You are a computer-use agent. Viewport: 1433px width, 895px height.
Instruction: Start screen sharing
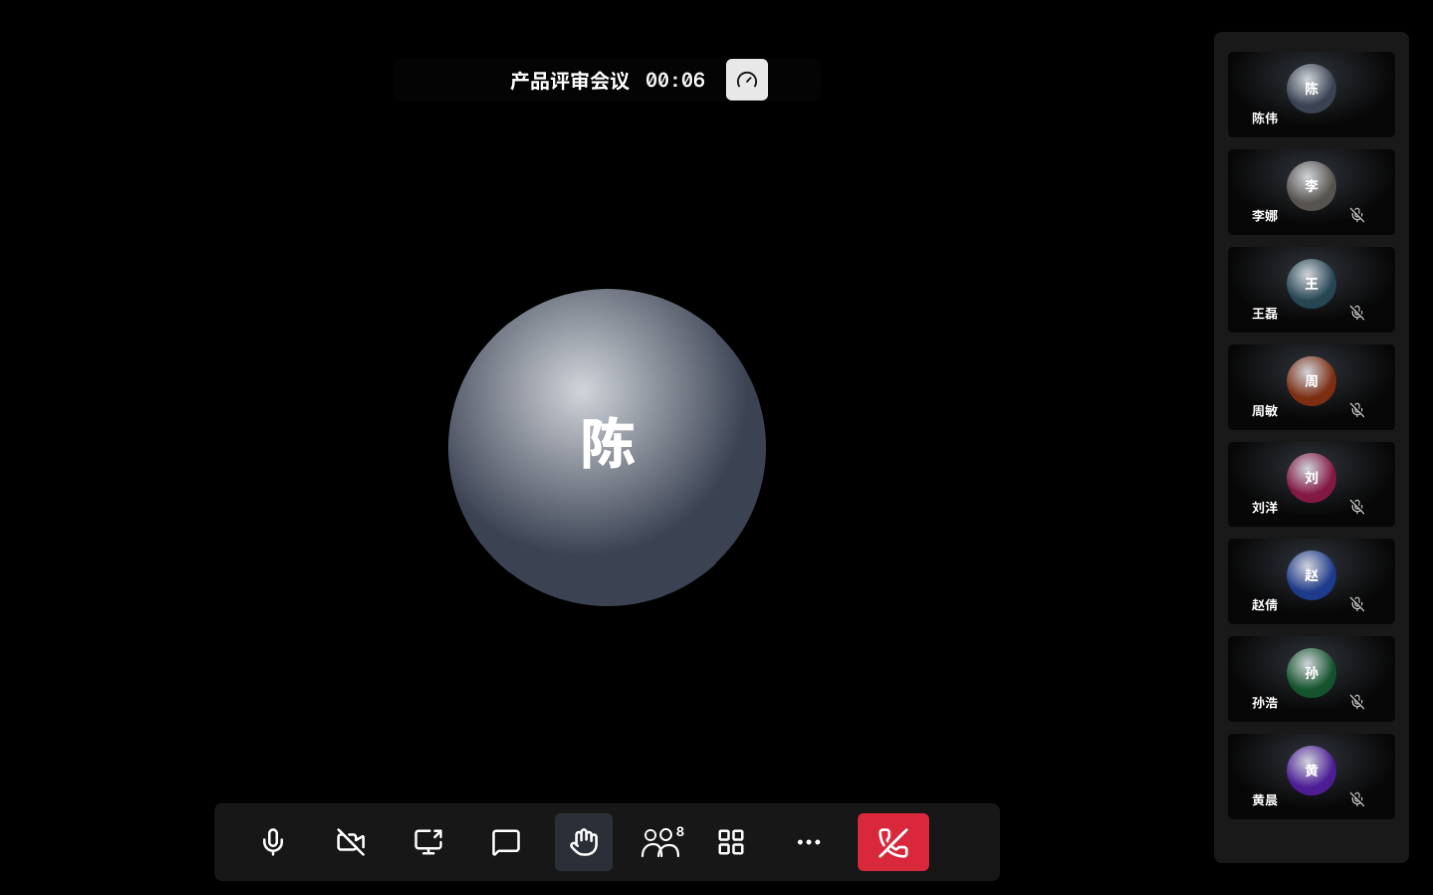pyautogui.click(x=429, y=842)
